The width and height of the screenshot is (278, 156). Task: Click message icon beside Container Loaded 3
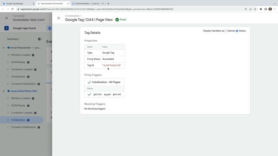click(35, 113)
